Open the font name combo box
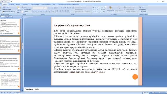Viewport: 167px width, 94px height. click(38, 8)
